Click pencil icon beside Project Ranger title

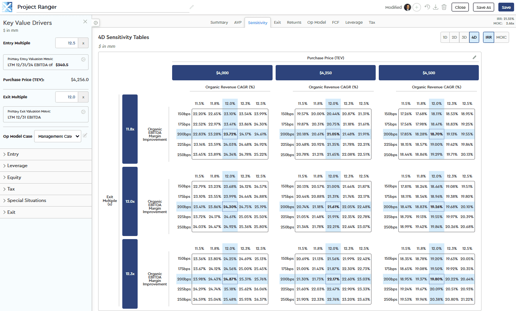coord(192,7)
